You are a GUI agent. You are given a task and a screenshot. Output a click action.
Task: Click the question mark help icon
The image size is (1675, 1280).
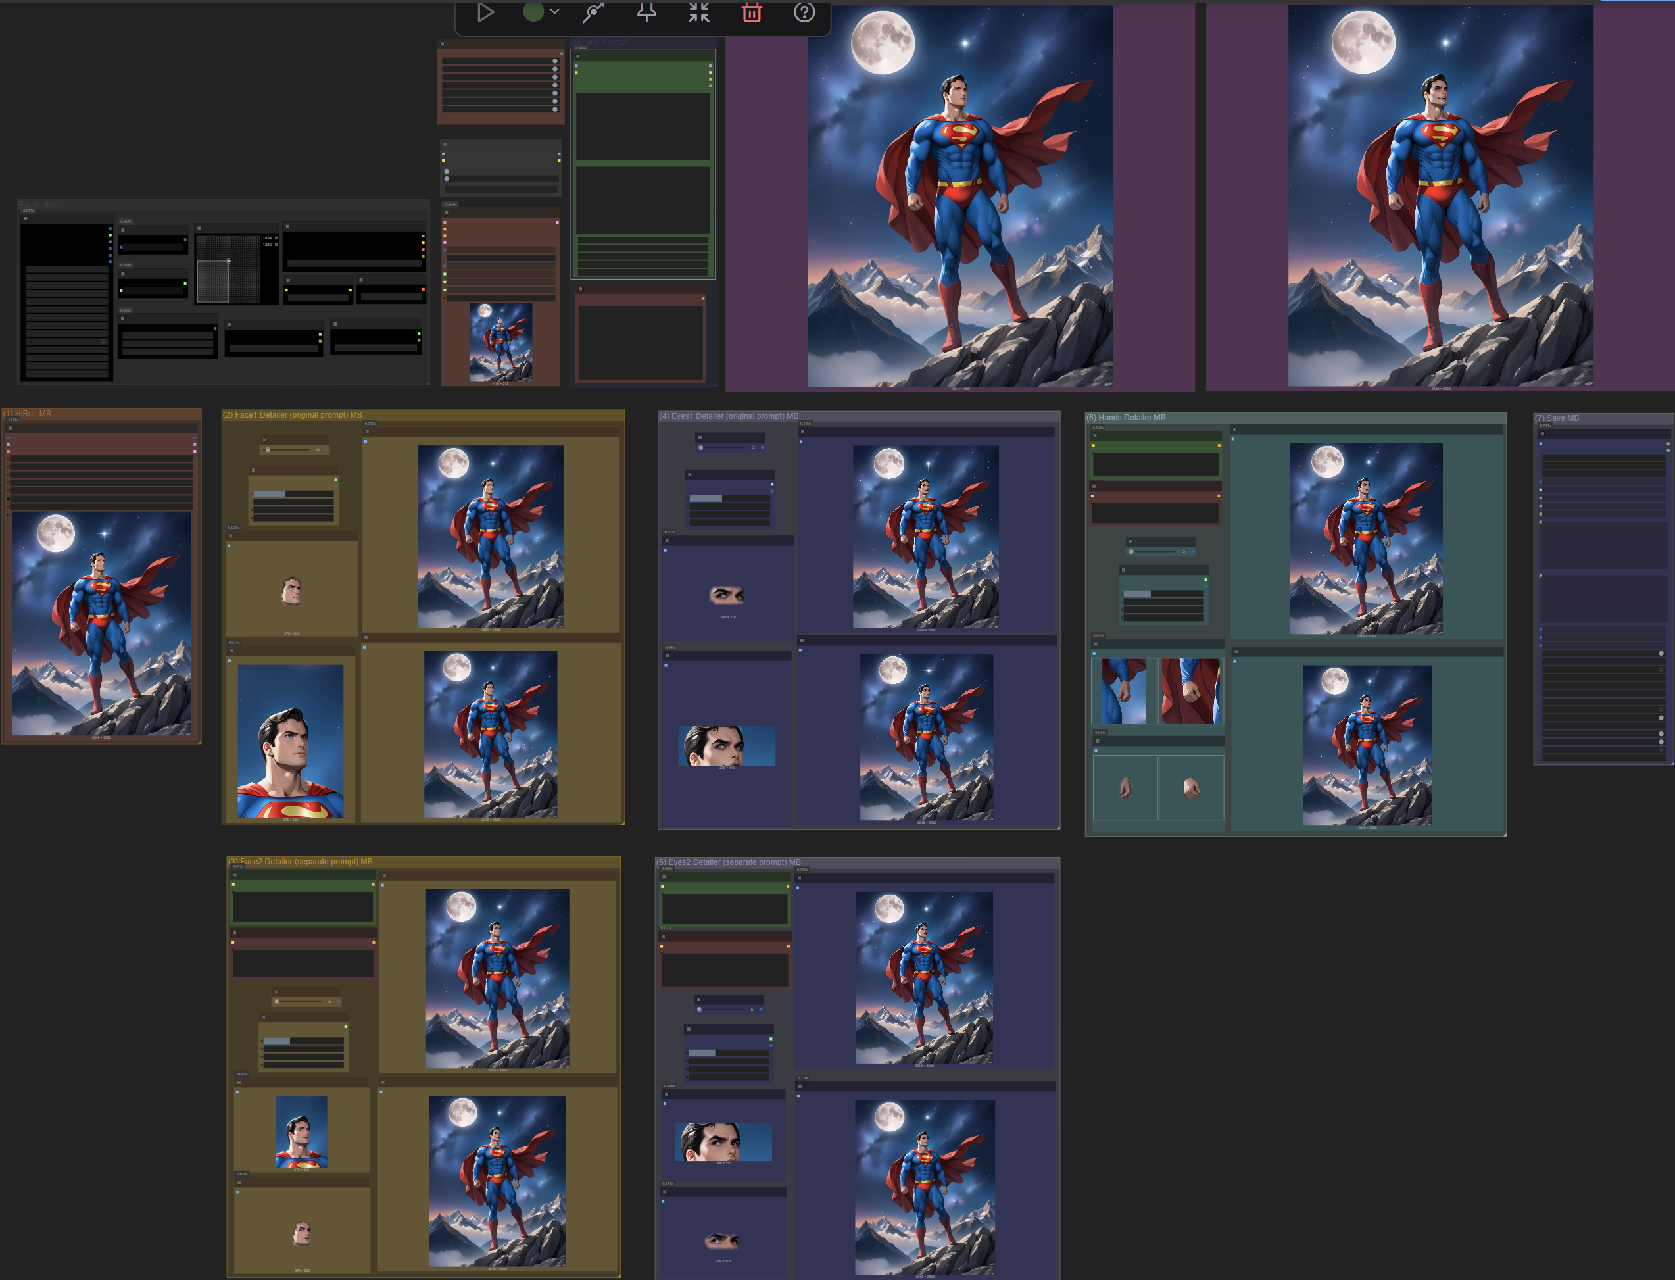(804, 12)
